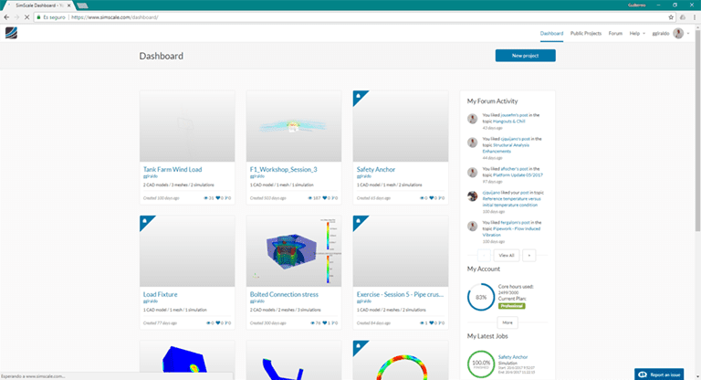Click the 83% core hours progress ring

pos(481,297)
